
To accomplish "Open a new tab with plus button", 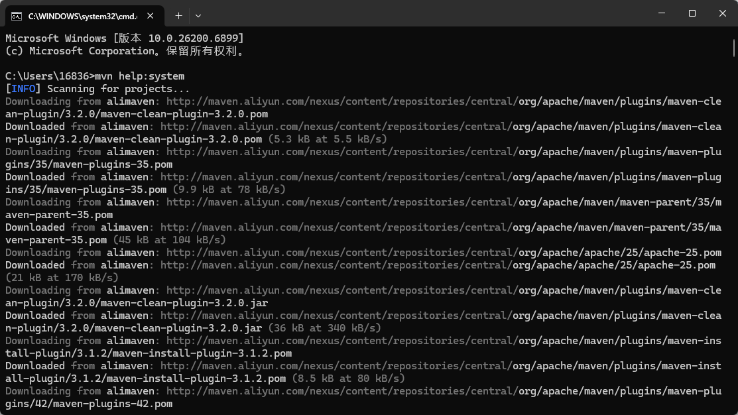I will (178, 15).
